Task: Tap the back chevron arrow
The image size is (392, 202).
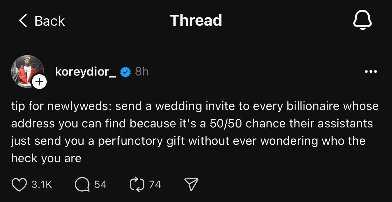Action: point(23,21)
